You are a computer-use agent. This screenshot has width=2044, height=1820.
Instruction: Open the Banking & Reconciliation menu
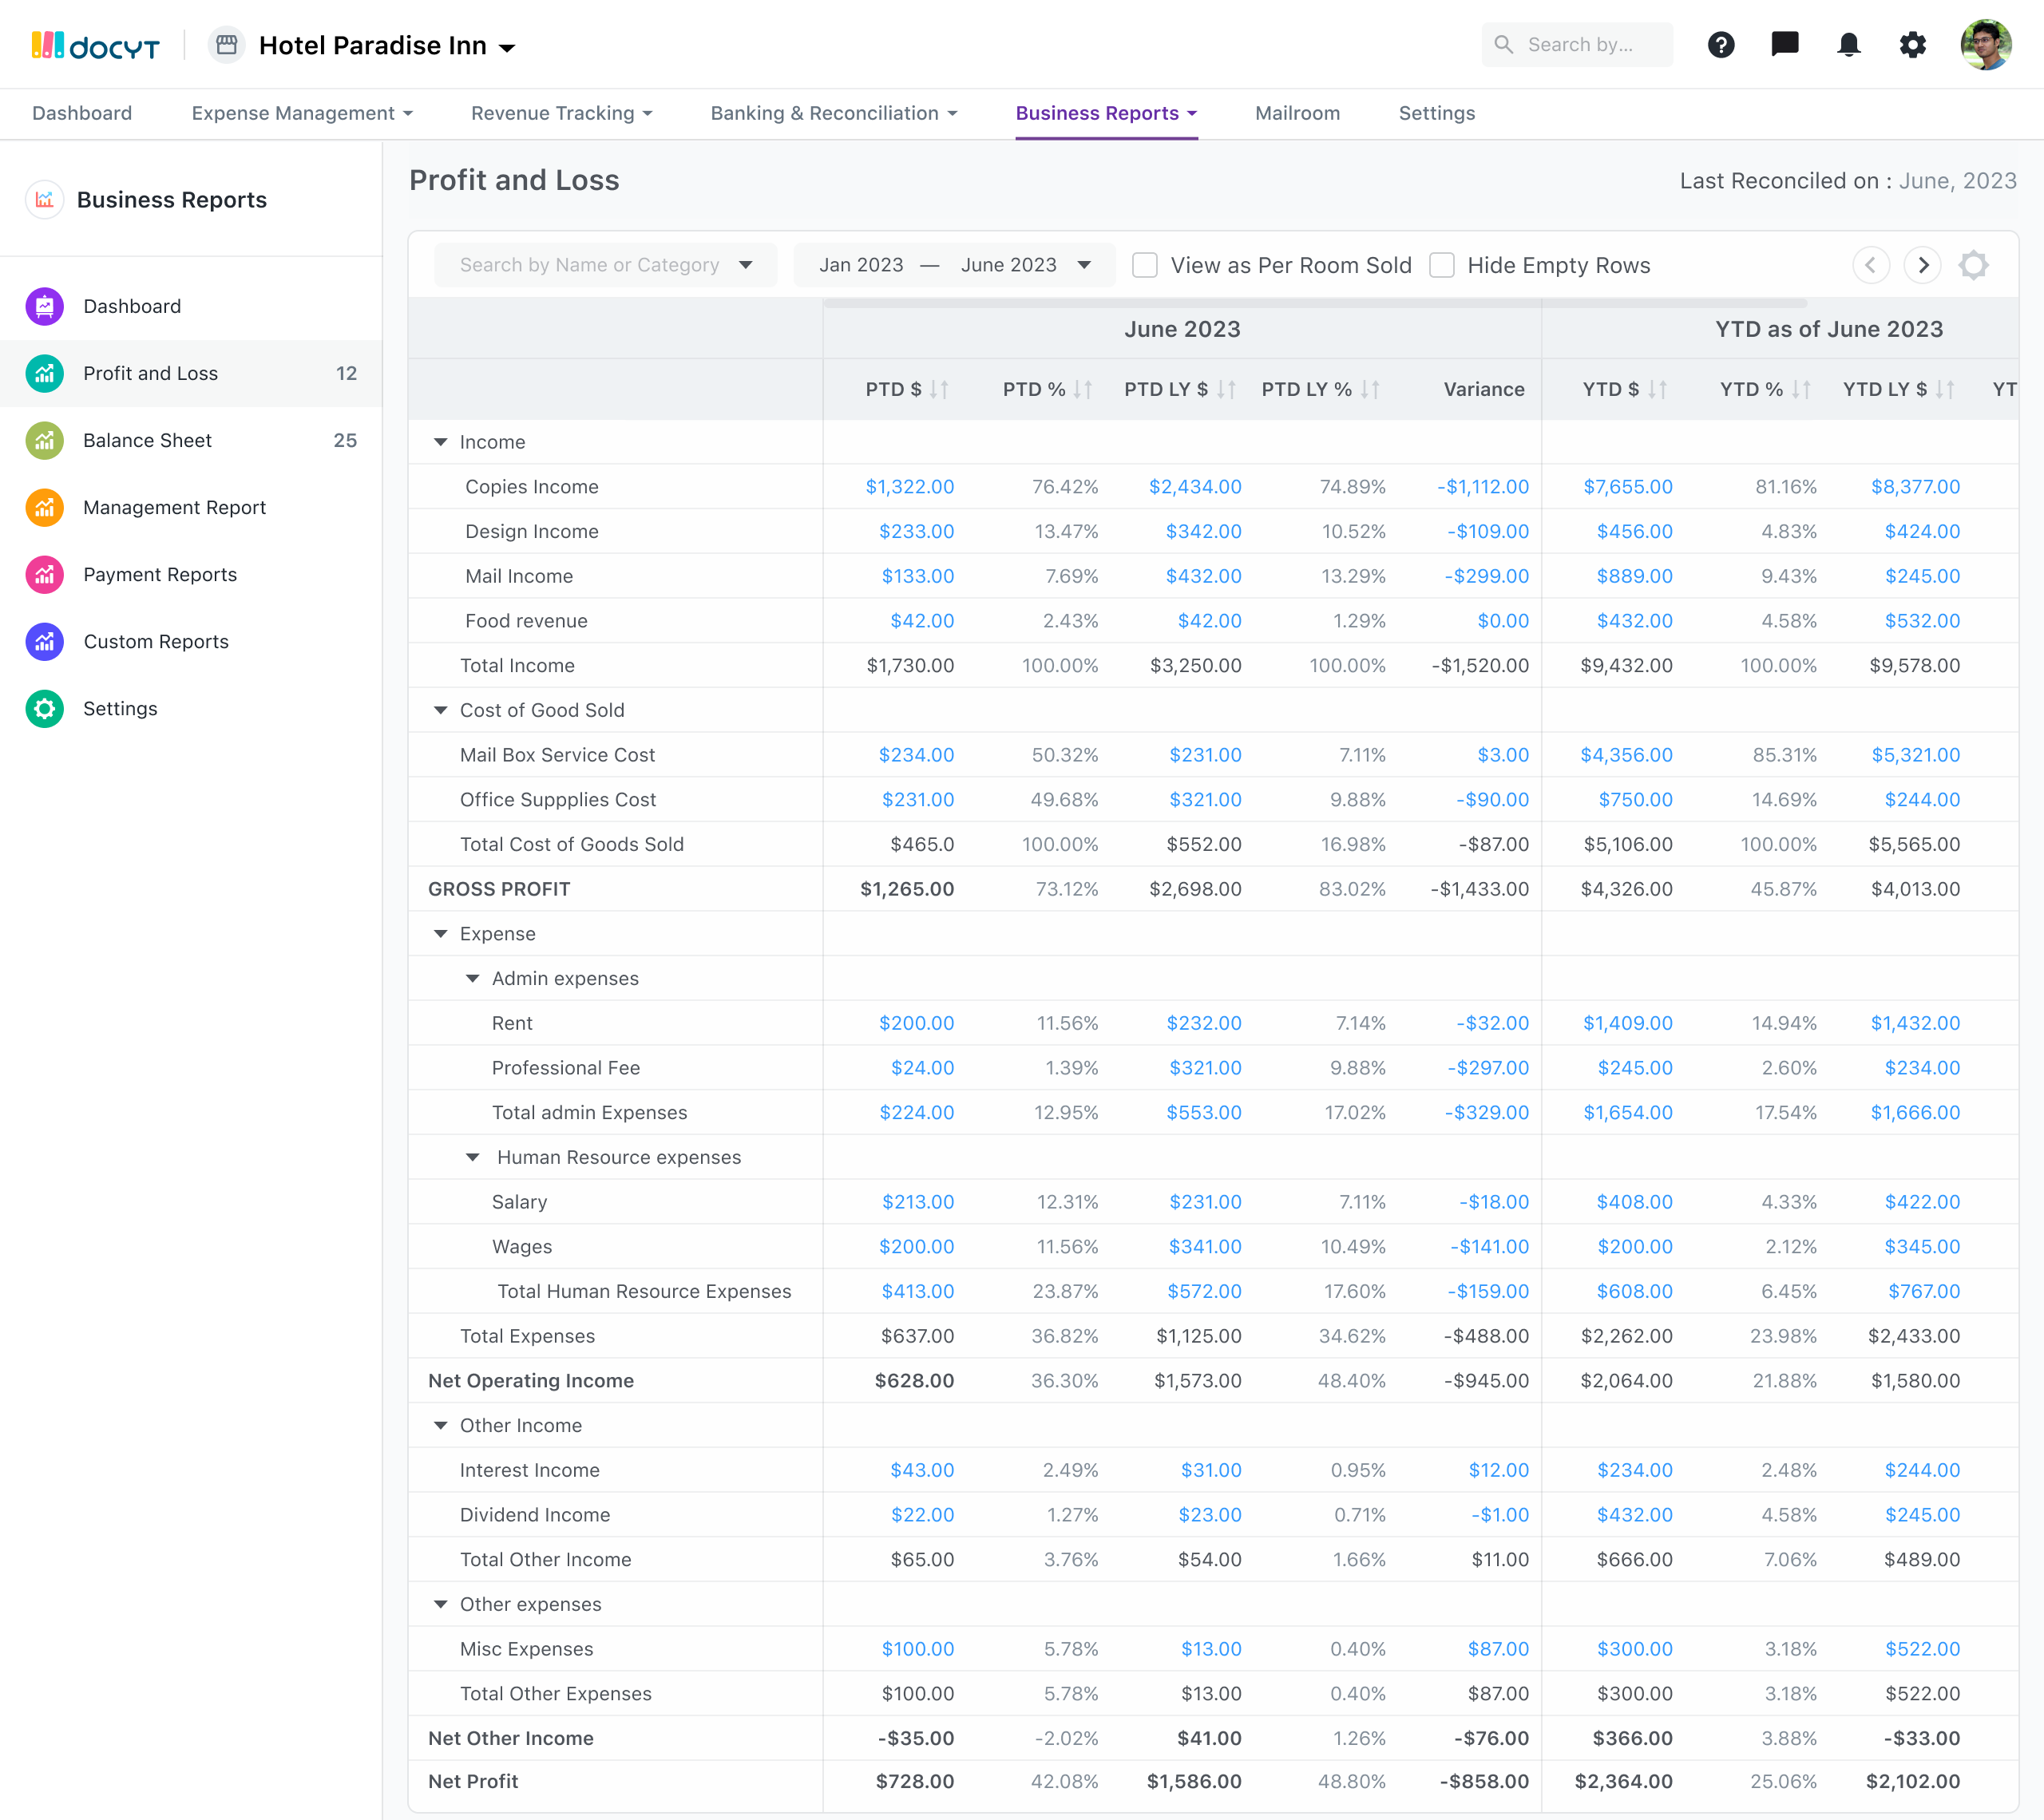tap(833, 113)
